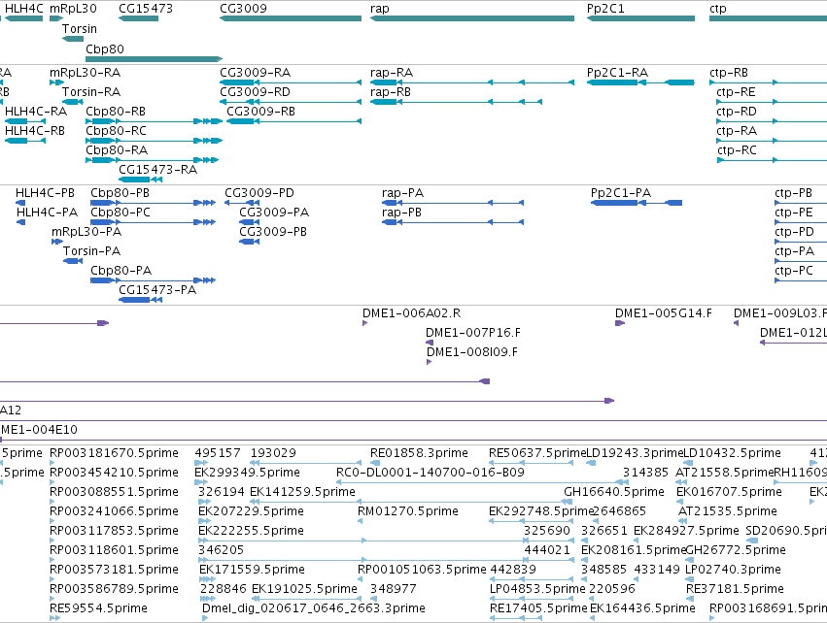Select the Dmel_dig_020617_0646_2663.3prime EST label
Viewport: 827px width, 623px height.
click(313, 607)
